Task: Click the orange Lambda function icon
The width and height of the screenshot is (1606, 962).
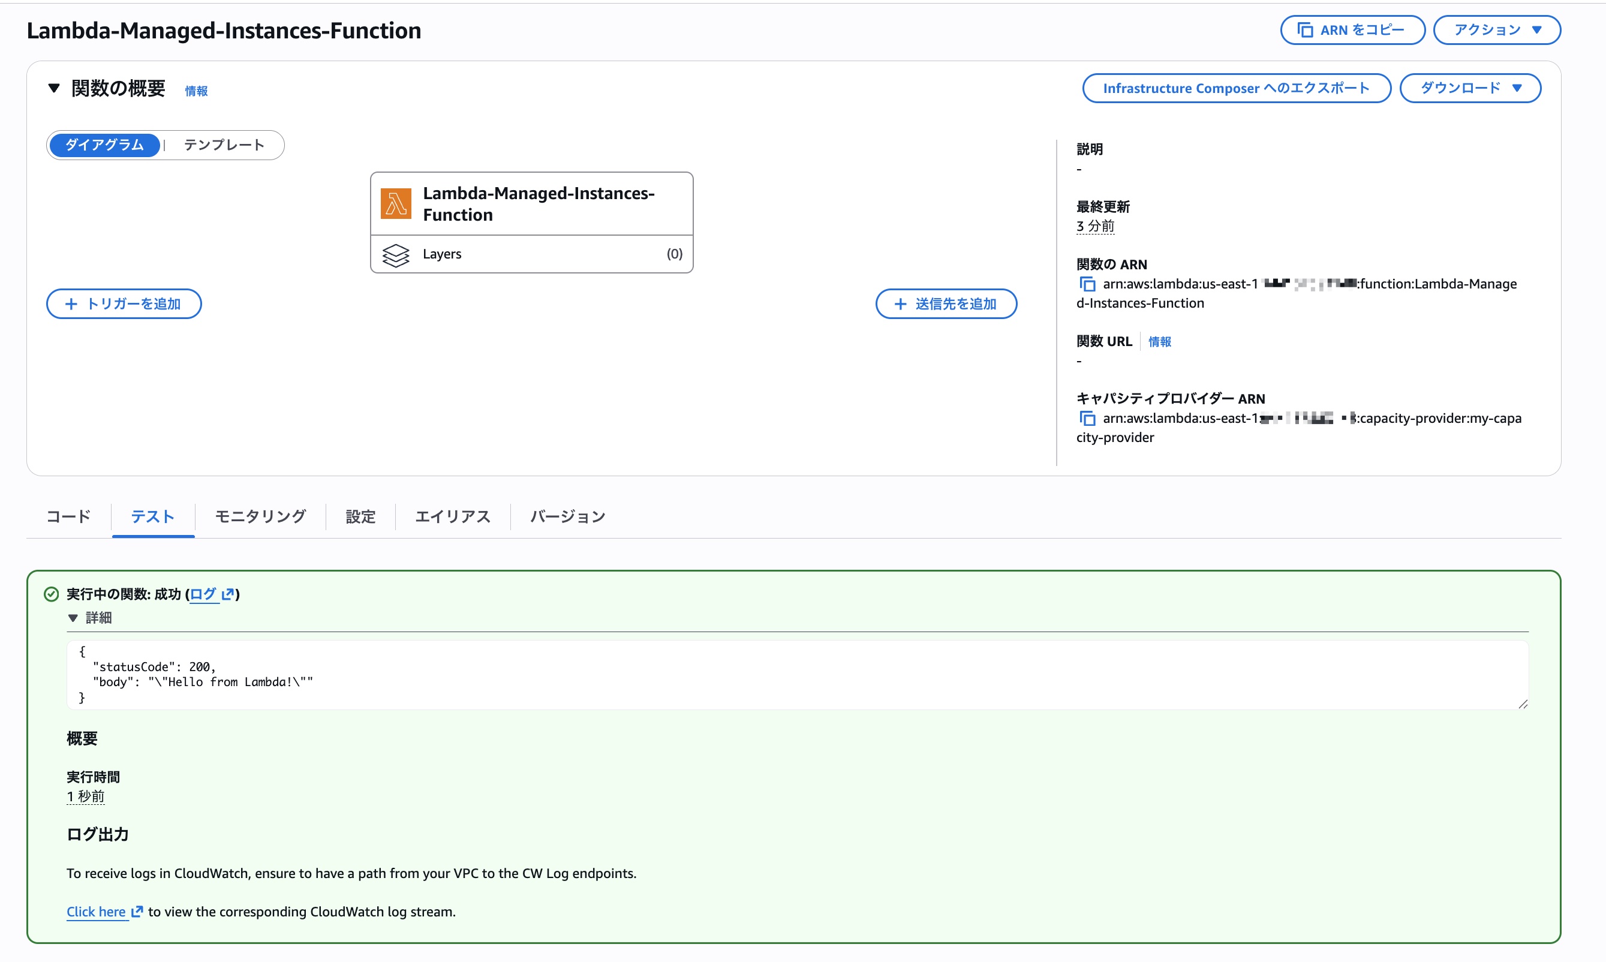Action: coord(396,203)
